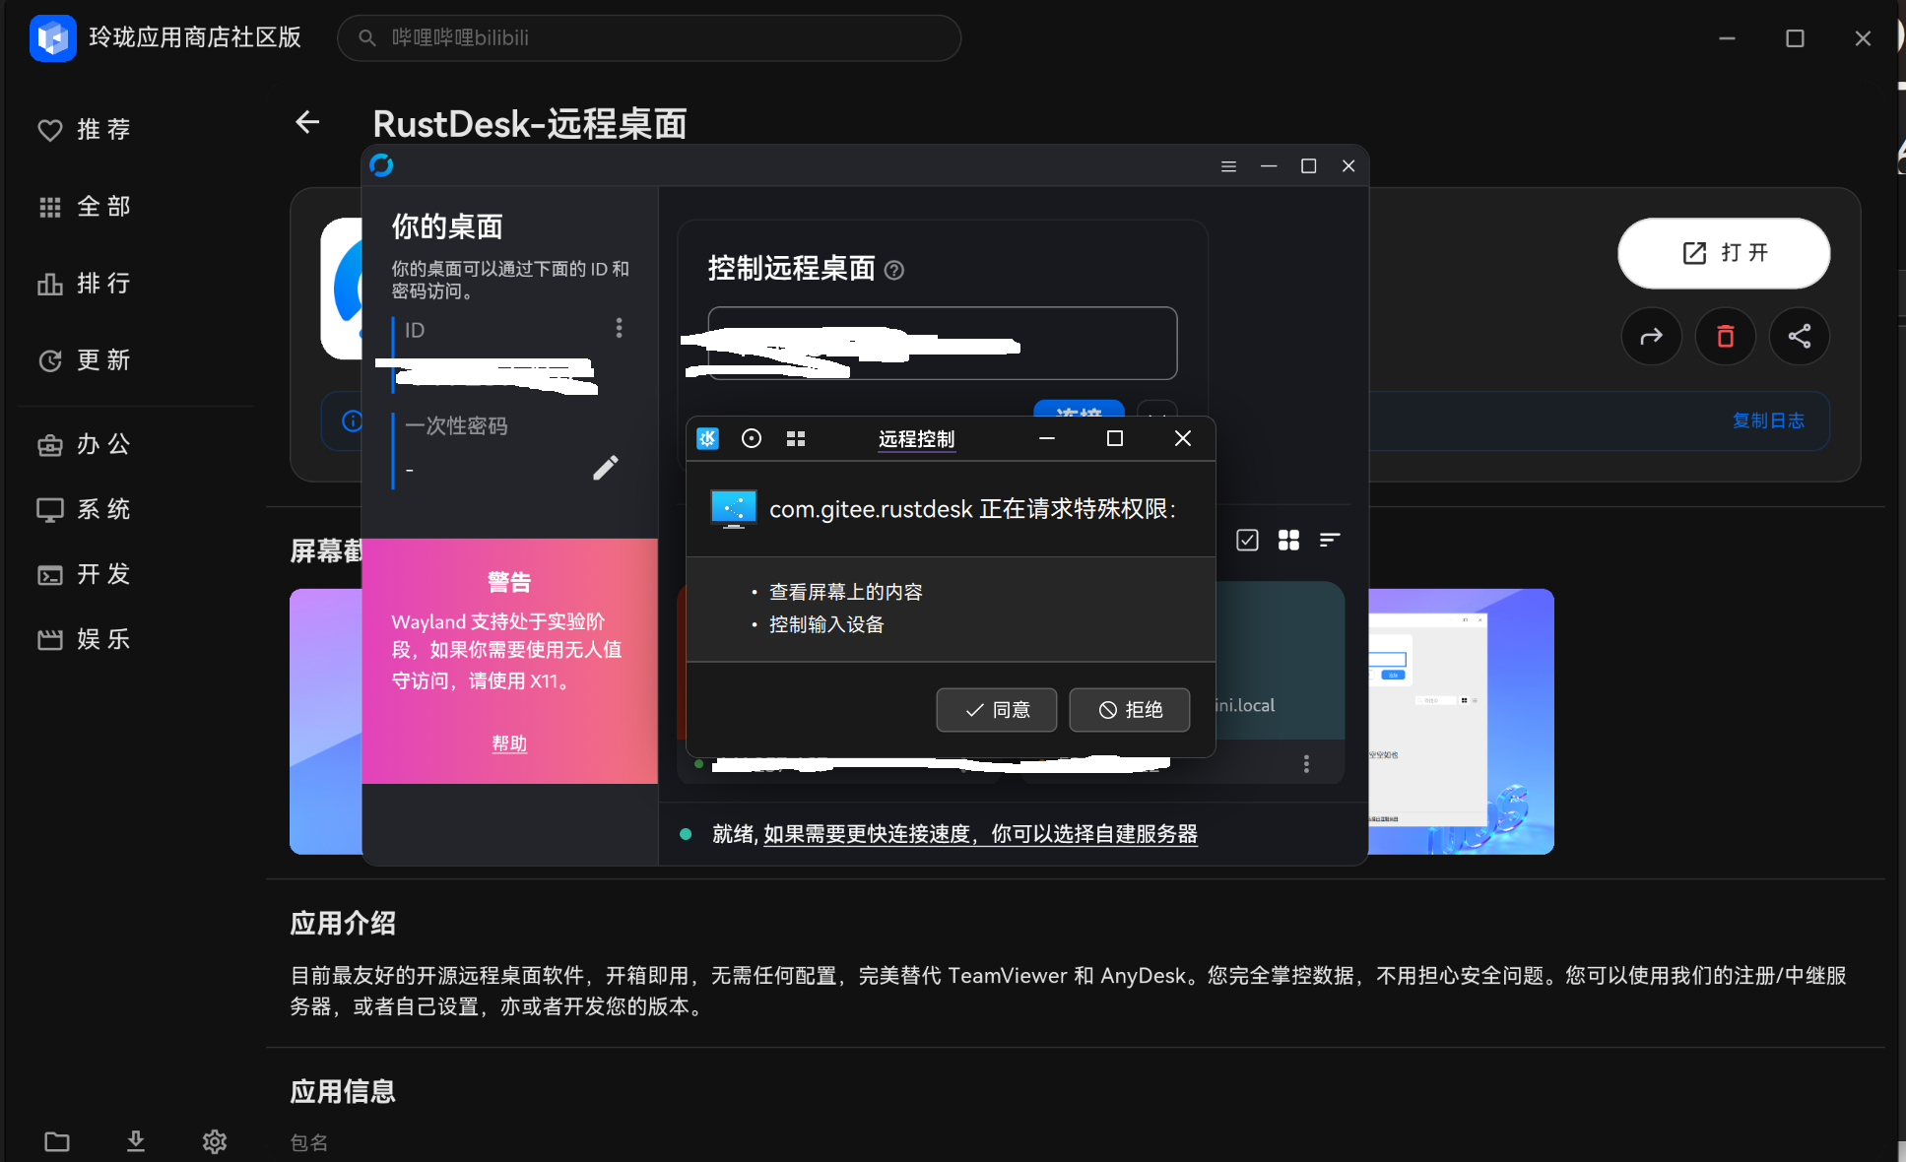Viewport: 1906px width, 1162px height.
Task: Click 拒绝 to deny permission
Action: pyautogui.click(x=1130, y=710)
